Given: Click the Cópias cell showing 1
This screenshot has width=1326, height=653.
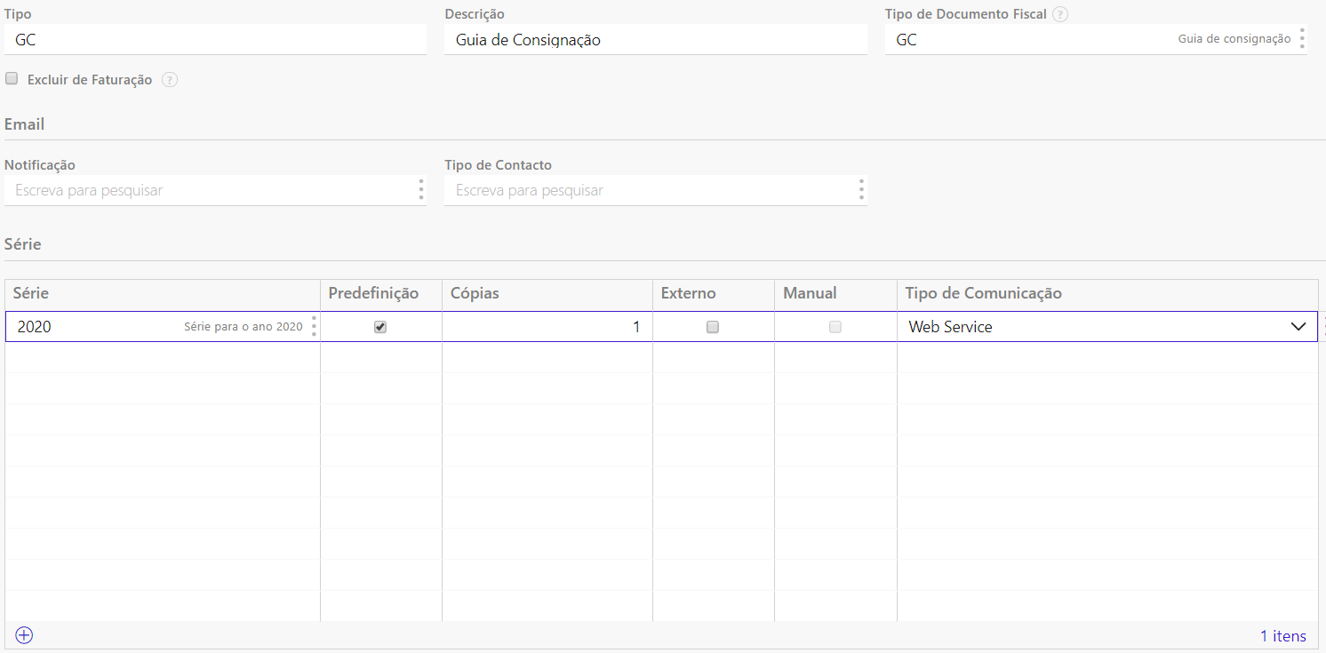Looking at the screenshot, I should [x=547, y=327].
